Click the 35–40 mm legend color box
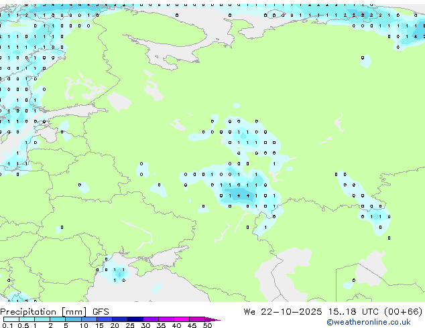Screen dimensions: 425x328 pyautogui.click(x=166, y=319)
